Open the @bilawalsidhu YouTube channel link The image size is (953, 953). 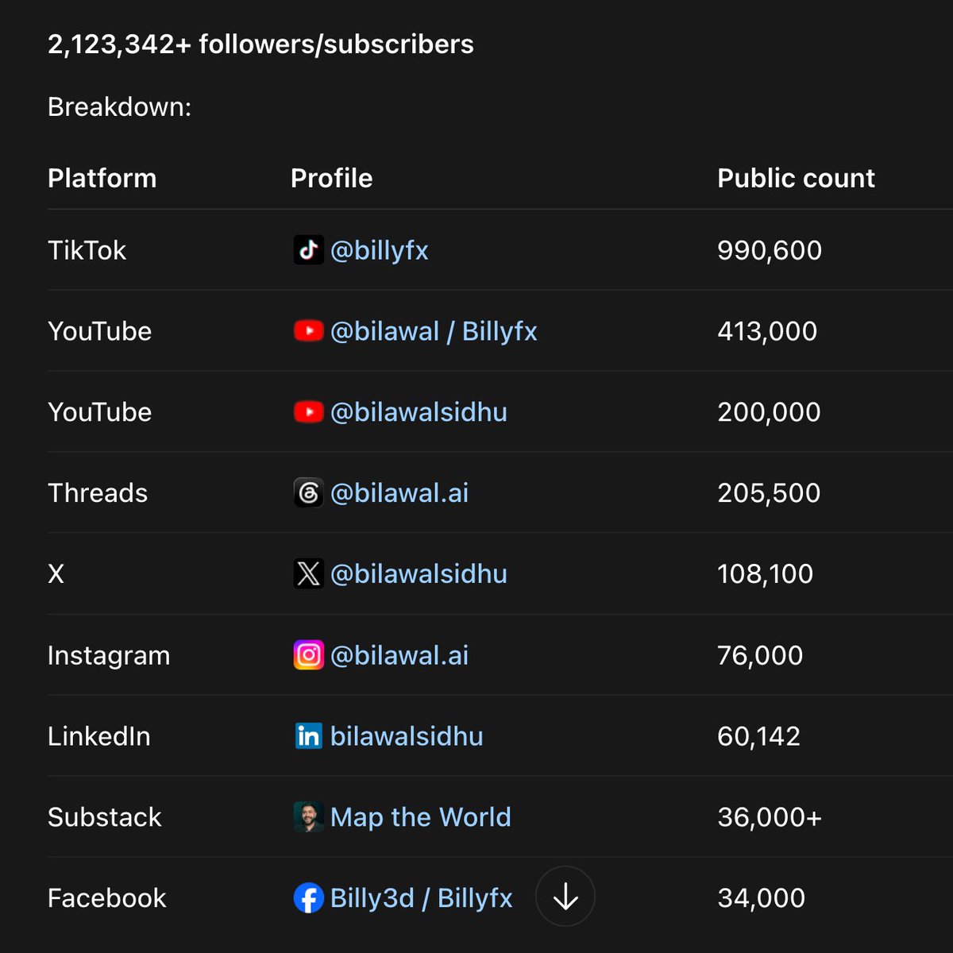(419, 412)
